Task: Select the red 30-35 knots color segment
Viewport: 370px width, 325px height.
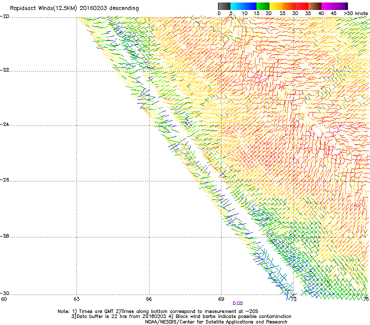Action: (302, 6)
